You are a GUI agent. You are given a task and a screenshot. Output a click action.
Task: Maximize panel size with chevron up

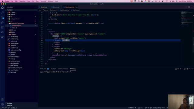tap(190, 69)
